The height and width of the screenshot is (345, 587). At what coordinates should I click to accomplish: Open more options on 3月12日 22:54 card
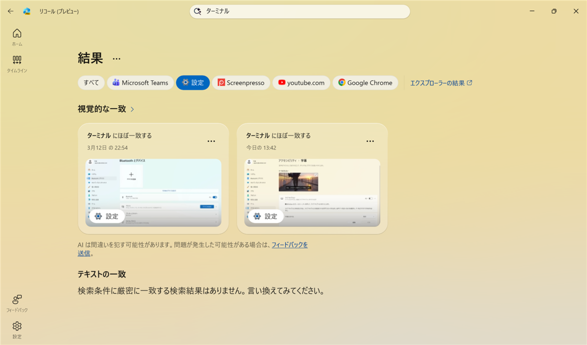tap(211, 141)
